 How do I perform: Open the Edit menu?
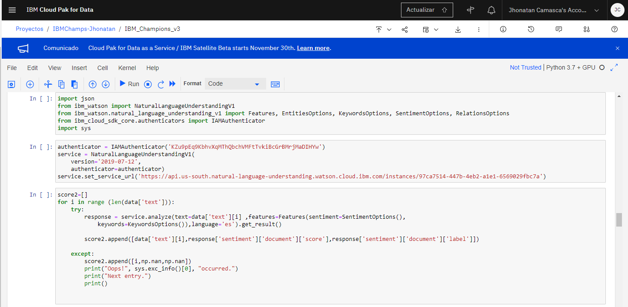33,68
